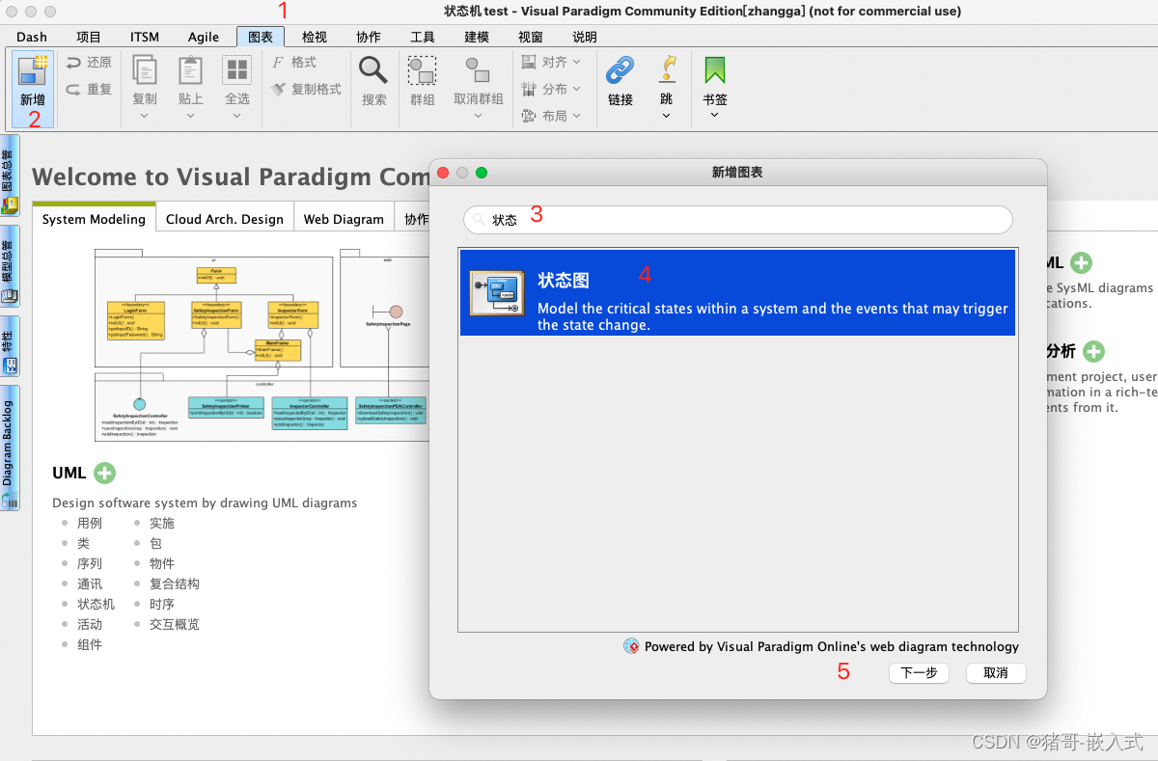Click the 取消群组 ungroup icon
This screenshot has height=761, width=1158.
tap(478, 70)
